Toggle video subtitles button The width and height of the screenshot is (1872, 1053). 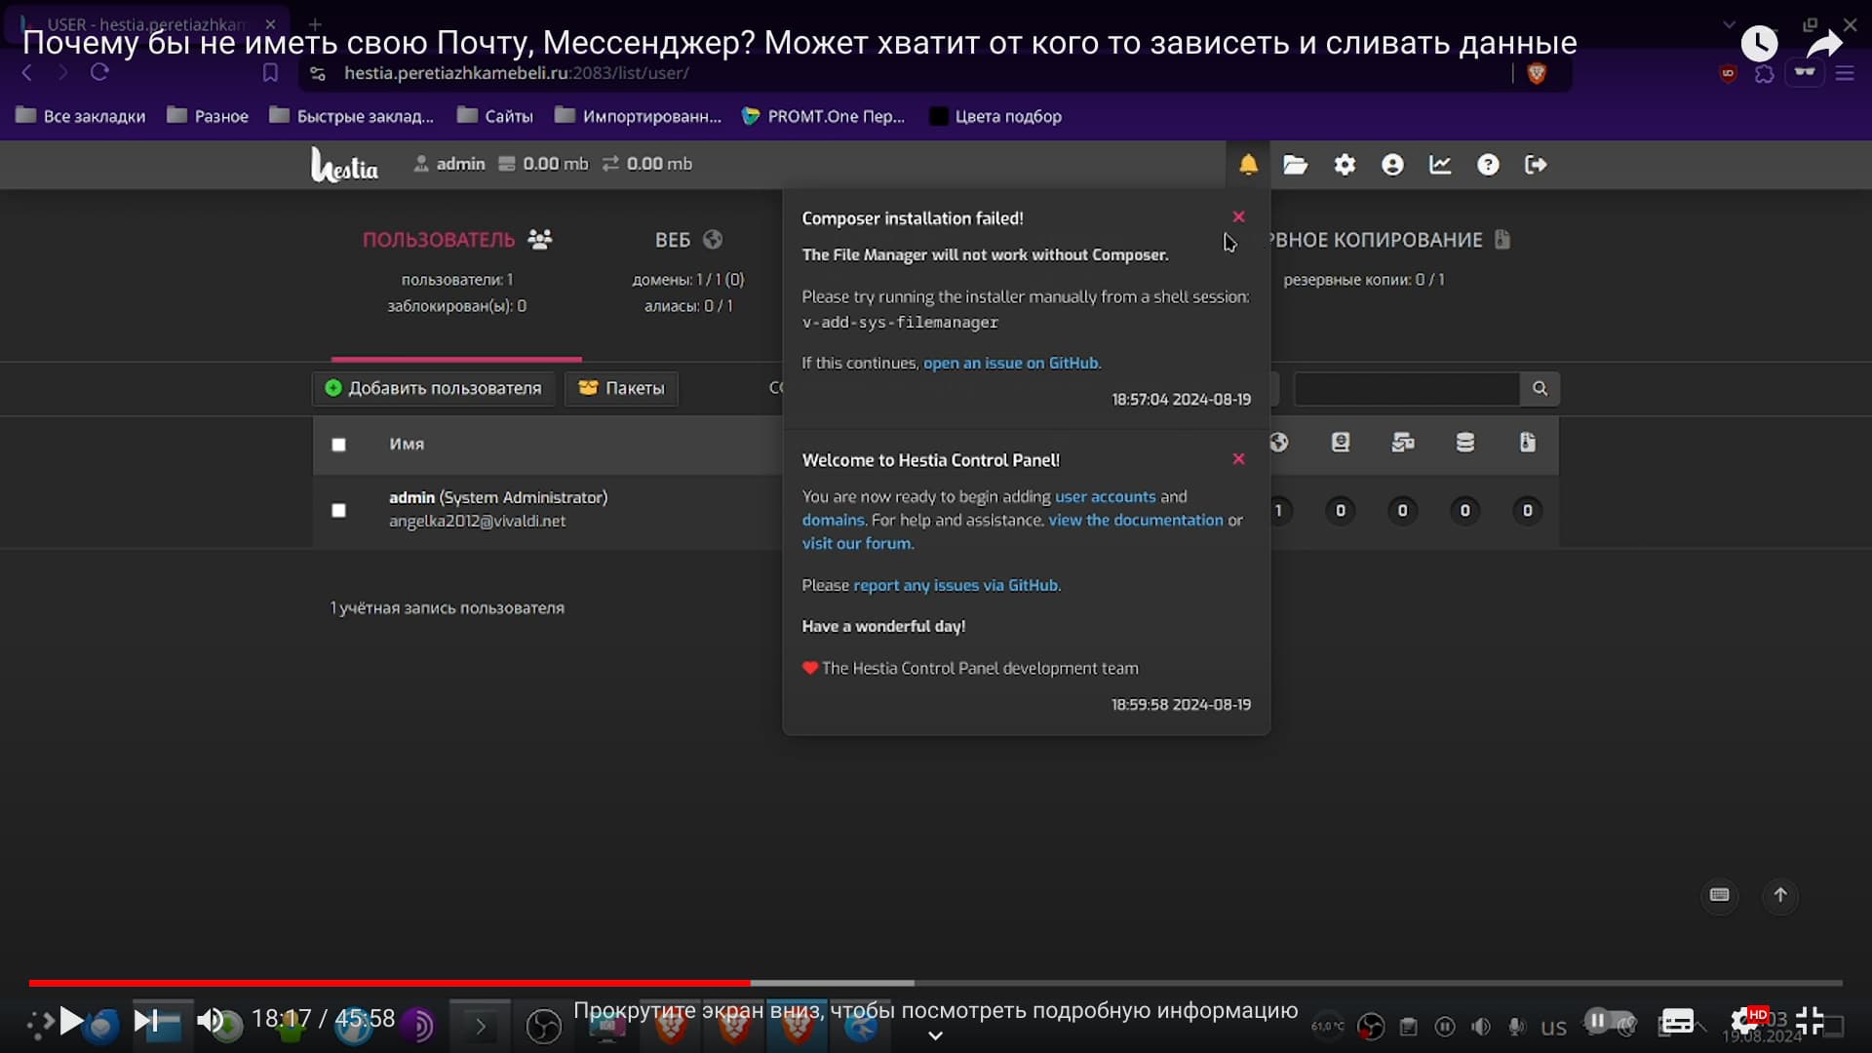[1677, 1022]
